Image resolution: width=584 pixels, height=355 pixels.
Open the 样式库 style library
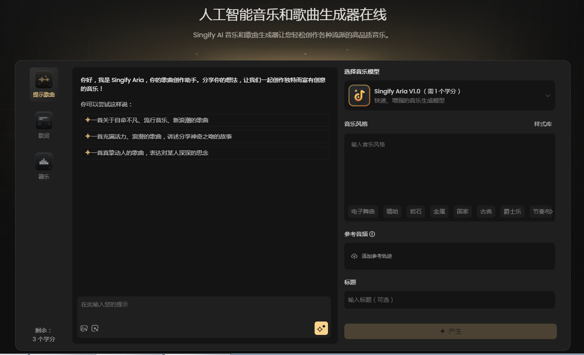[543, 124]
